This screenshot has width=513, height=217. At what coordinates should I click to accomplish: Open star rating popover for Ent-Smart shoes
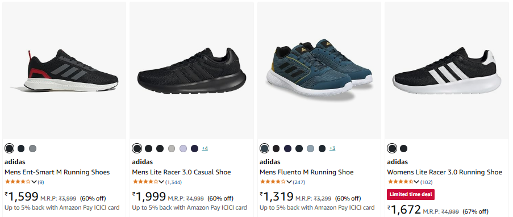point(20,182)
